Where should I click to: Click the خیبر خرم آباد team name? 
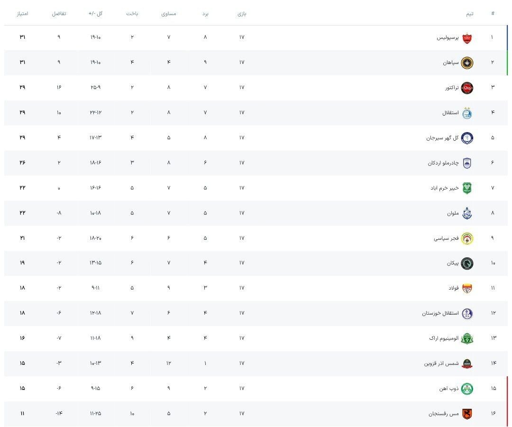pyautogui.click(x=444, y=188)
